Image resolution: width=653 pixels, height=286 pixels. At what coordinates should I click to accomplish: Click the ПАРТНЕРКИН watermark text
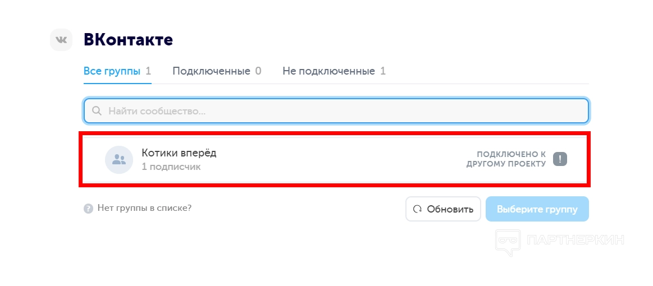coord(576,240)
